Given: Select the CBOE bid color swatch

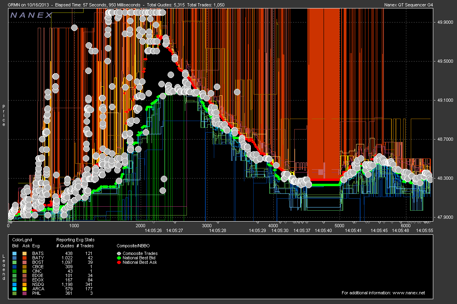Looking at the screenshot, I should tap(15, 267).
